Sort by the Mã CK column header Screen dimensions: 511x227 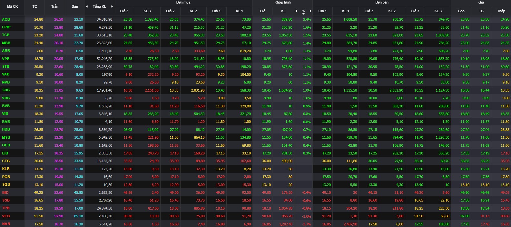pos(13,6)
